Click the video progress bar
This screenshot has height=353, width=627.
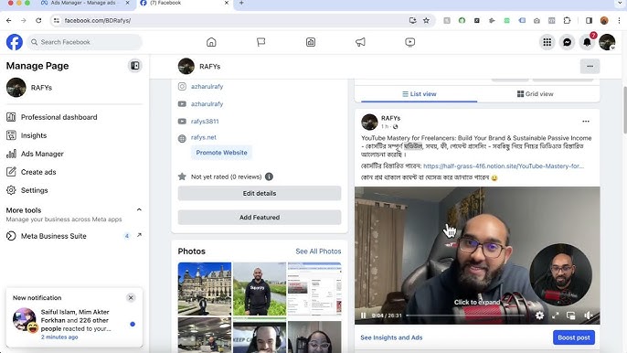click(x=465, y=316)
